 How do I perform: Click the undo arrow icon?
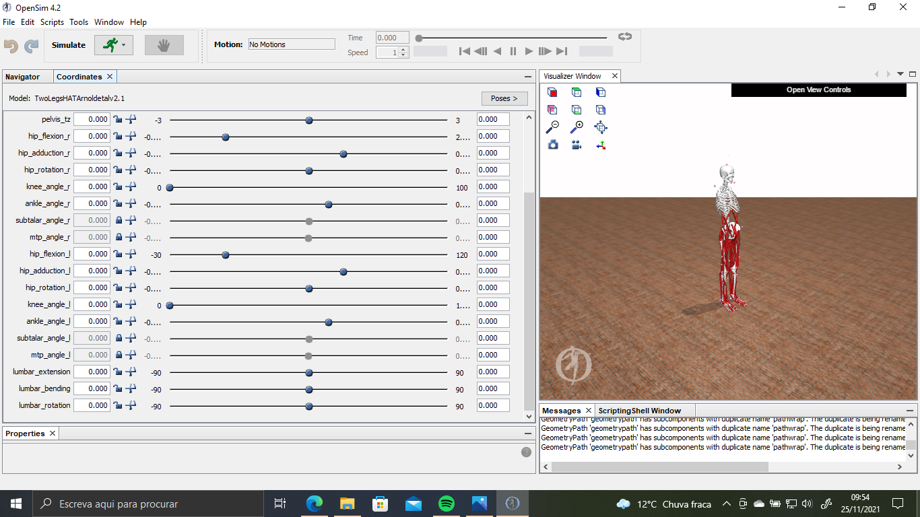pyautogui.click(x=11, y=46)
